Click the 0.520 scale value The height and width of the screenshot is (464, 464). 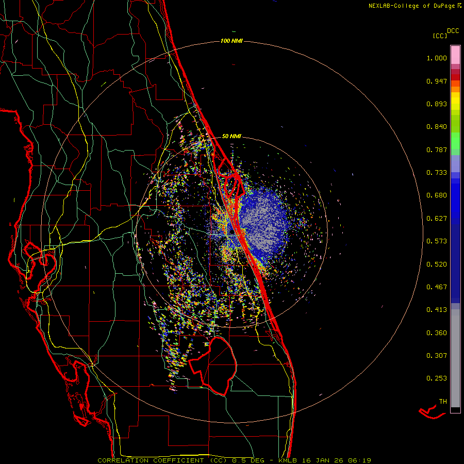[437, 264]
